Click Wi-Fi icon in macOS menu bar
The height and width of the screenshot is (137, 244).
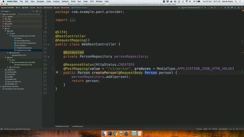tap(186, 2)
